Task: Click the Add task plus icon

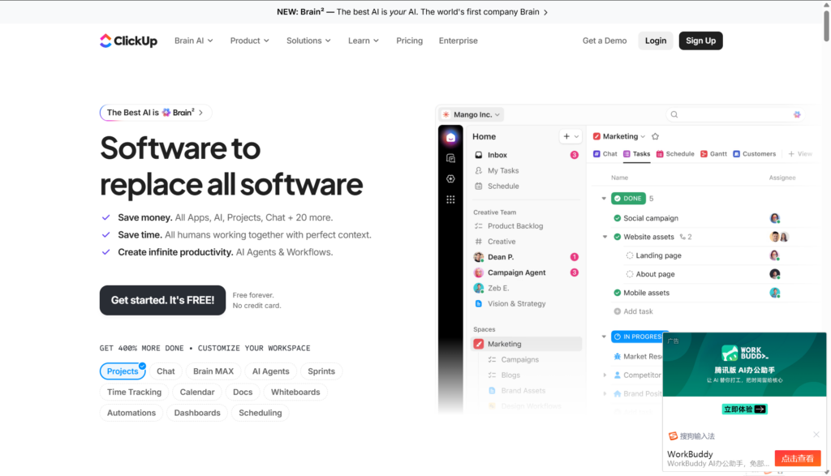Action: 618,312
